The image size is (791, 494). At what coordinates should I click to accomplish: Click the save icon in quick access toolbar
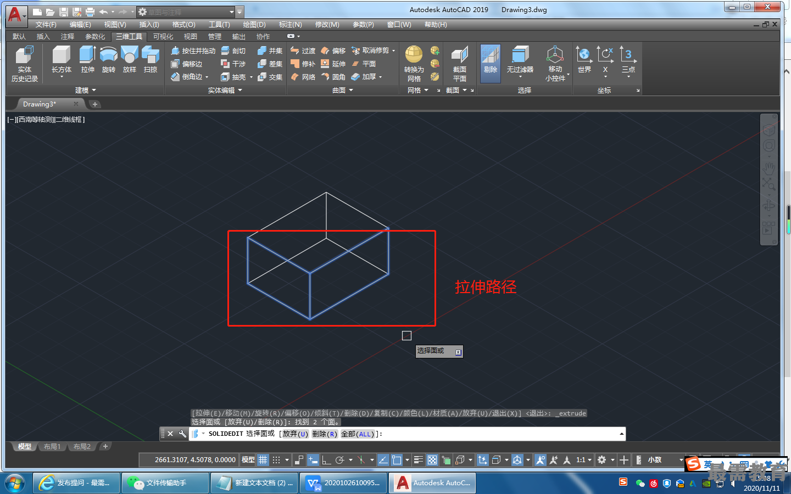pos(64,12)
